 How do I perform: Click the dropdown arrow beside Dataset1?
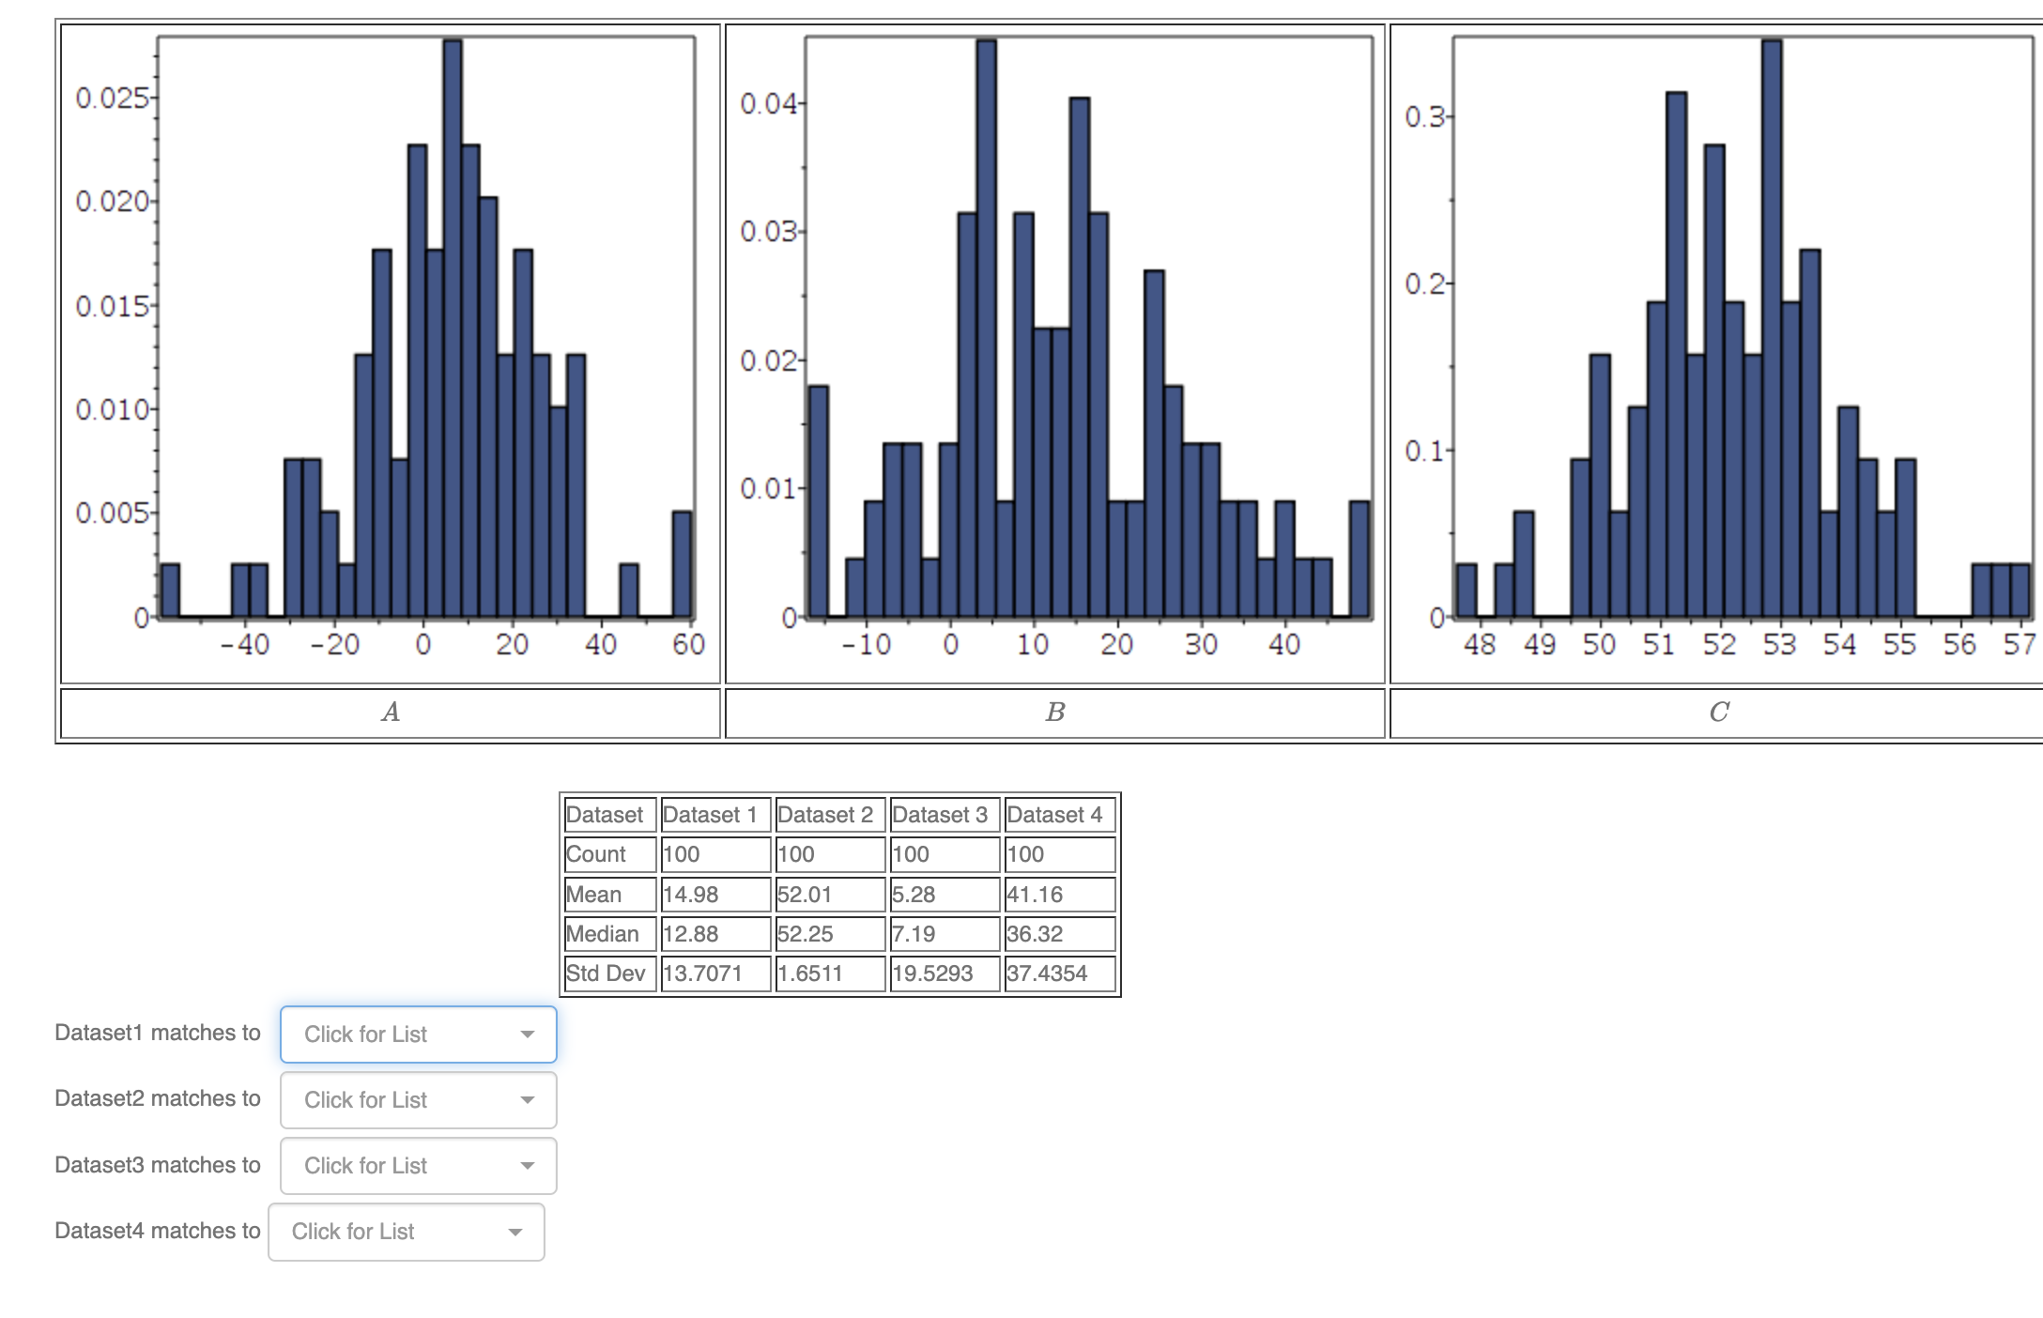click(x=527, y=1034)
